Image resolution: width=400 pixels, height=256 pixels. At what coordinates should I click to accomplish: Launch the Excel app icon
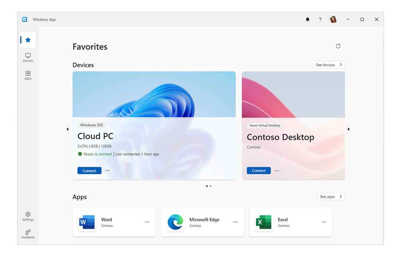(x=264, y=222)
